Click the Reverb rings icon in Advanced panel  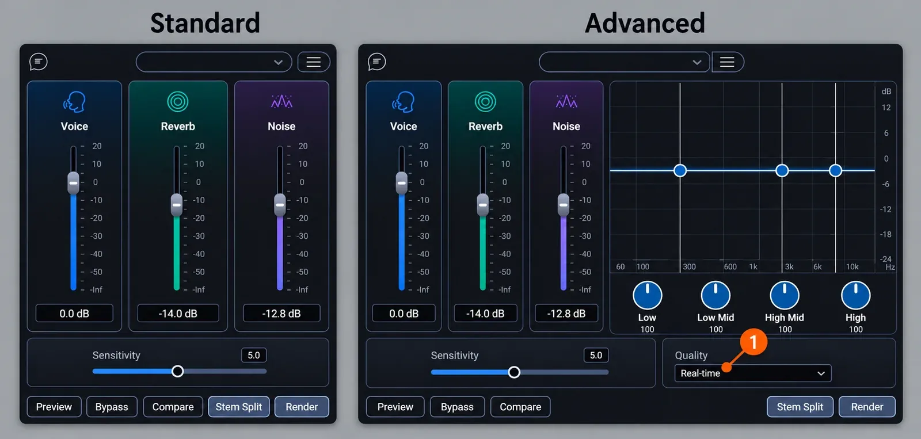click(485, 102)
